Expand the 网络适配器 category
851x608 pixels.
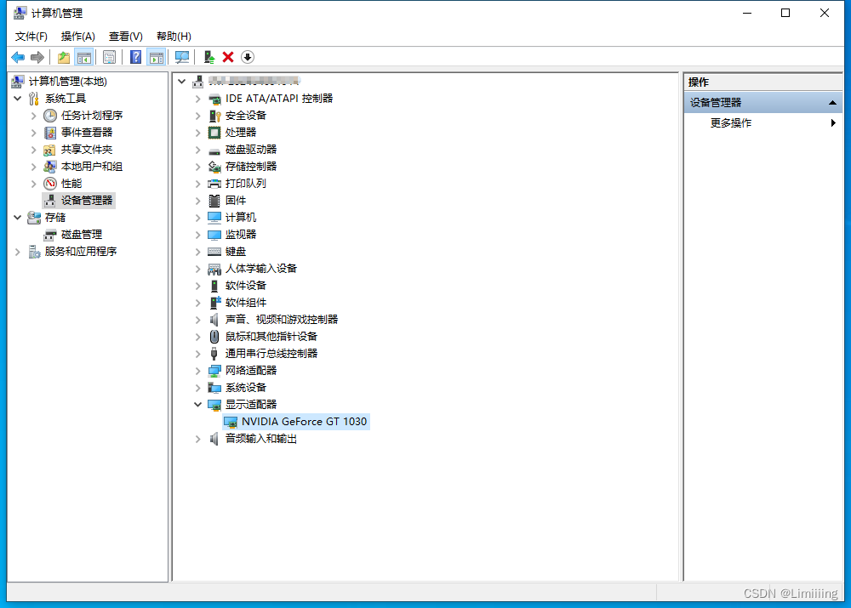pyautogui.click(x=197, y=370)
